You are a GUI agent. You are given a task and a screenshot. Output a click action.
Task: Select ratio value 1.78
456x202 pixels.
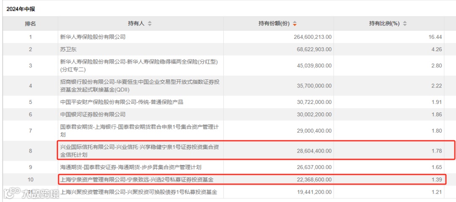tap(437, 151)
